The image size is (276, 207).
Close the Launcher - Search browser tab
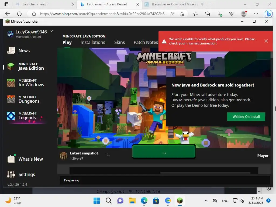point(73,4)
